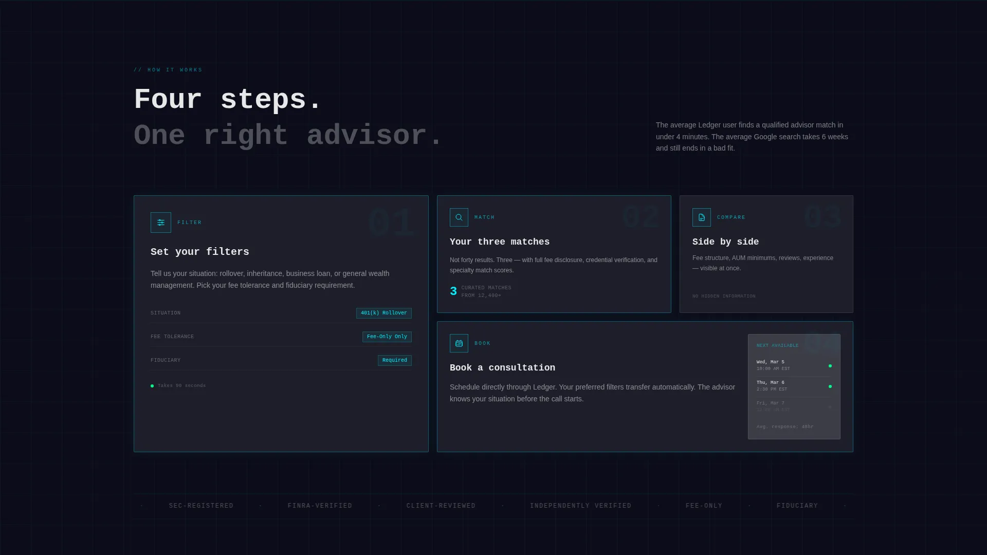Click the large '3' curated matches number
The image size is (987, 555).
pos(453,291)
